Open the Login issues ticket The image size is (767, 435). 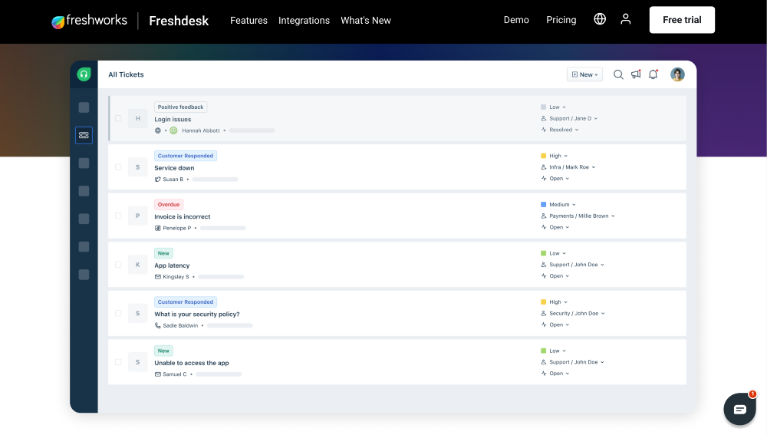click(x=173, y=120)
